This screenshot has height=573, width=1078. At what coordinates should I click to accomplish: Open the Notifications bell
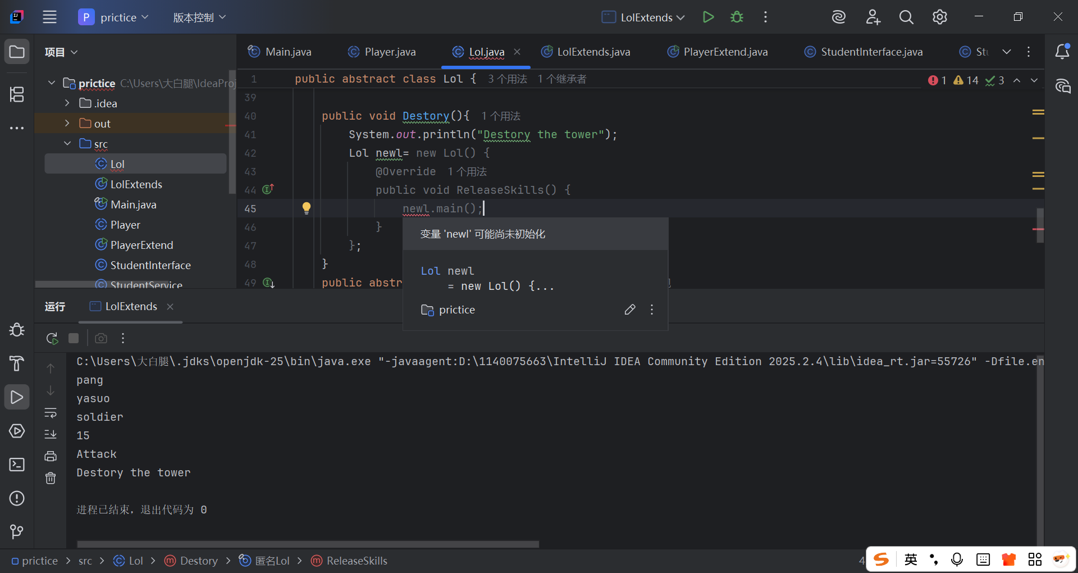[1062, 52]
